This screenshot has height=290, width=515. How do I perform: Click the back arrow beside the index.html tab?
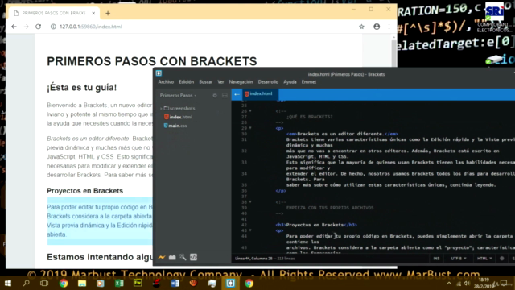pyautogui.click(x=237, y=94)
